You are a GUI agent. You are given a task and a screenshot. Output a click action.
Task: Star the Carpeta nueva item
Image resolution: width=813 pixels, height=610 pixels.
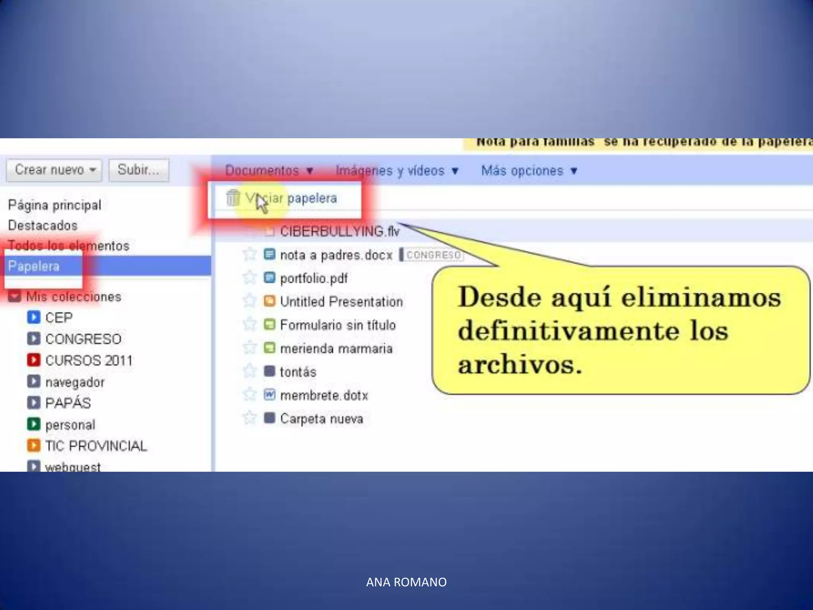[x=249, y=418]
